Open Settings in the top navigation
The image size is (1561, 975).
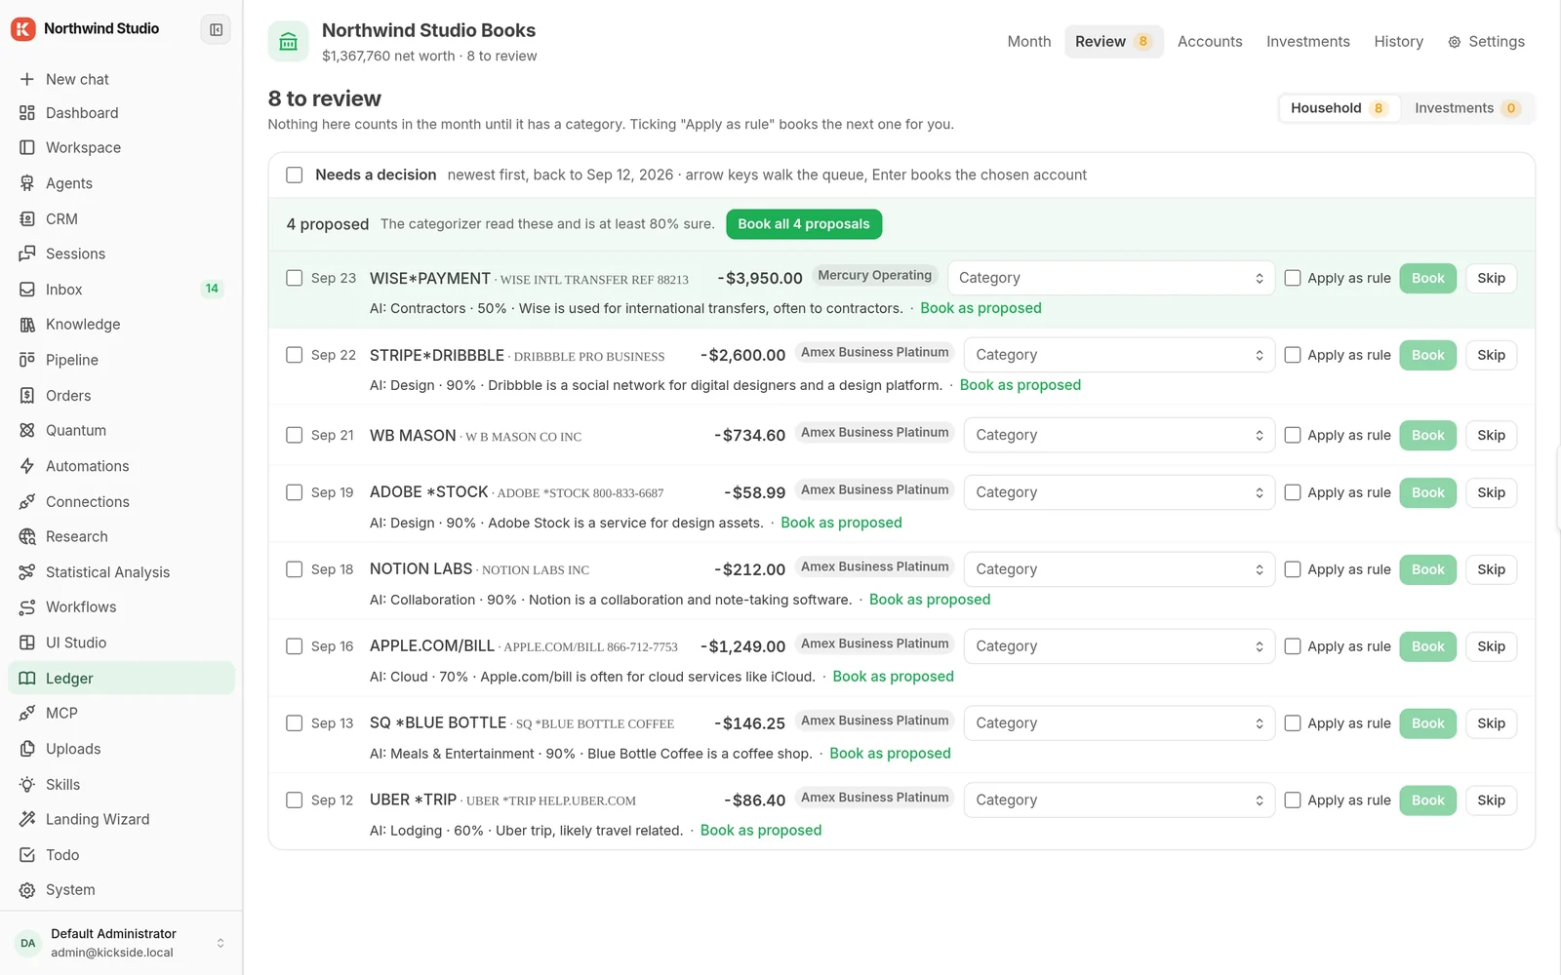point(1486,42)
